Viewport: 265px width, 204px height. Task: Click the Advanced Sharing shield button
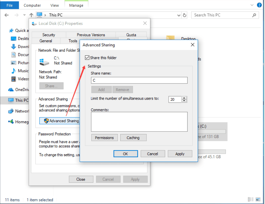click(x=59, y=121)
